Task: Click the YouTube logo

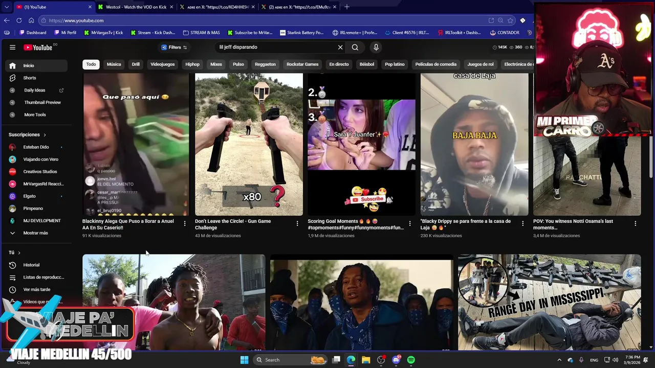Action: click(38, 47)
